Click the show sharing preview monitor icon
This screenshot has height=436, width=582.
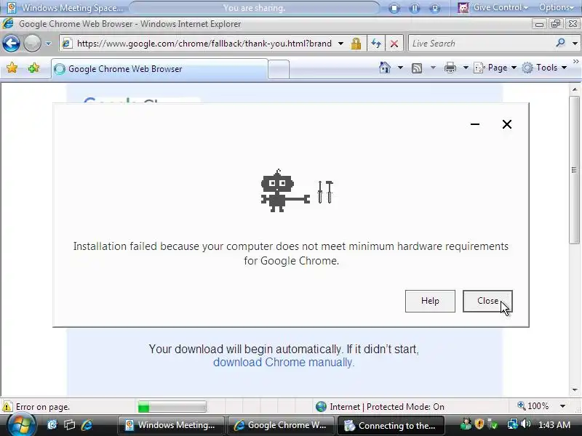(434, 8)
